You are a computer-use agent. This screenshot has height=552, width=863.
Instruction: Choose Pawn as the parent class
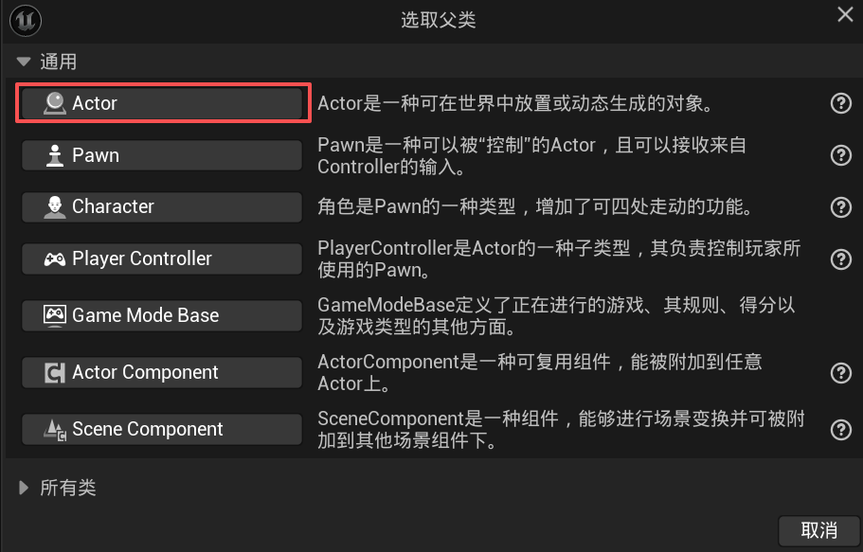click(x=162, y=155)
